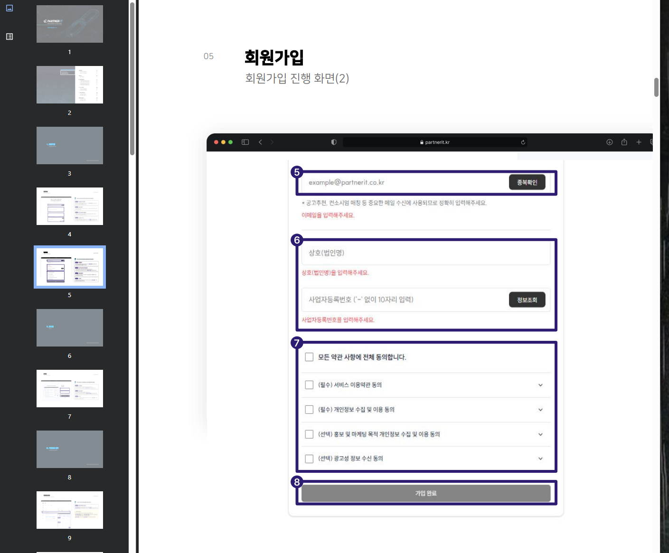The image size is (669, 553).
Task: Select page 7 thumbnail
Action: pos(70,389)
